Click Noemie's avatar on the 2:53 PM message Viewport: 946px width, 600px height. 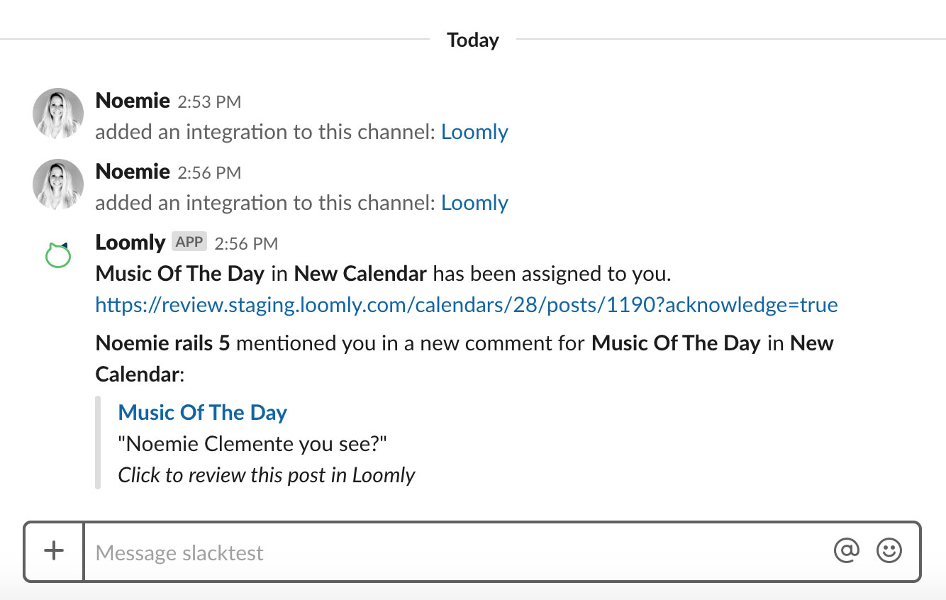point(57,112)
